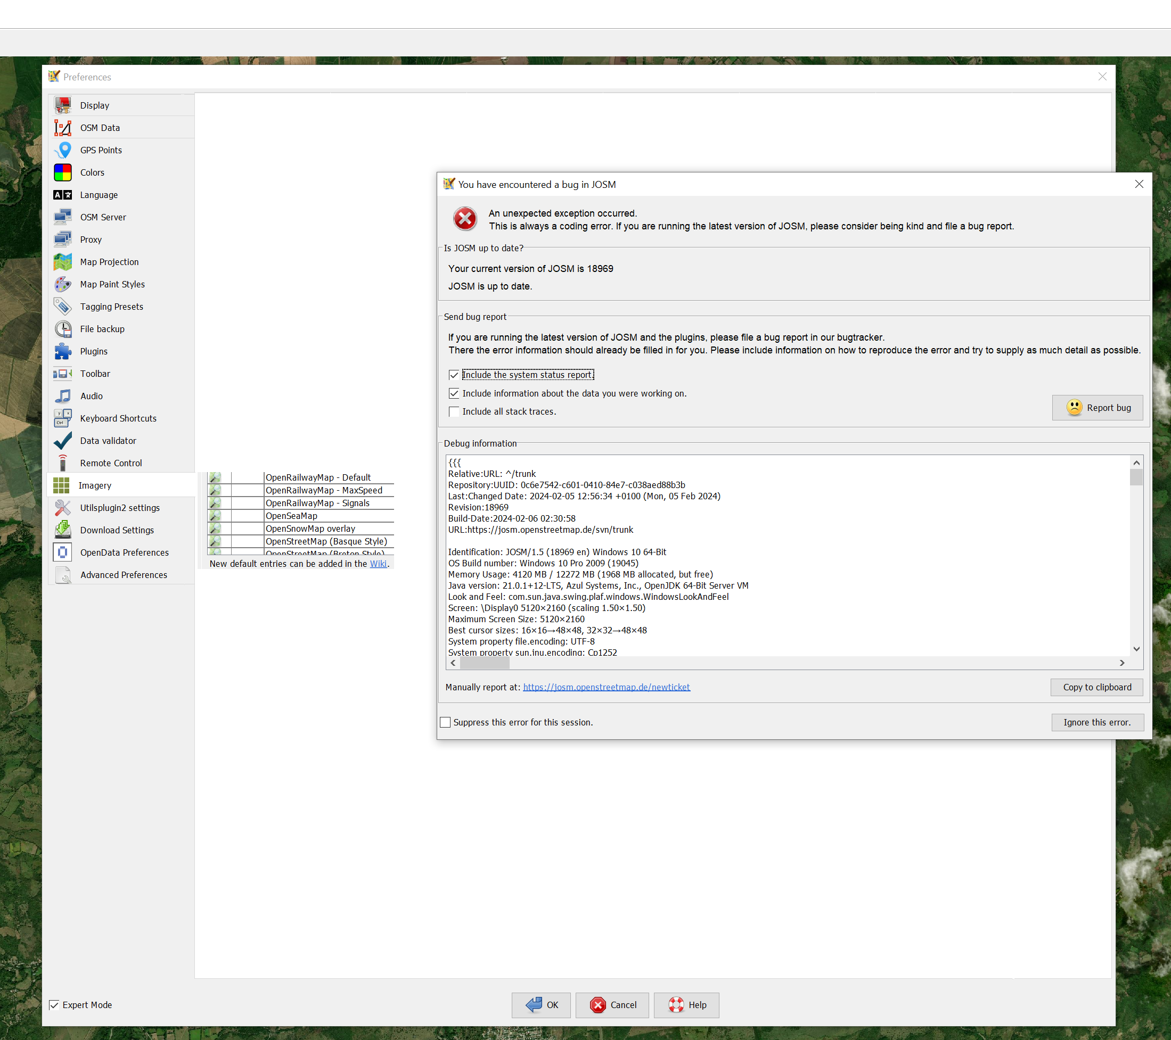Viewport: 1171px width, 1040px height.
Task: Enable Include all stack traces checkbox
Action: tap(454, 412)
